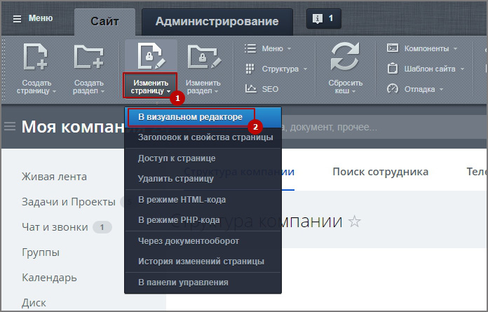
Task: Expand the Компоненты dropdown
Action: (x=421, y=48)
